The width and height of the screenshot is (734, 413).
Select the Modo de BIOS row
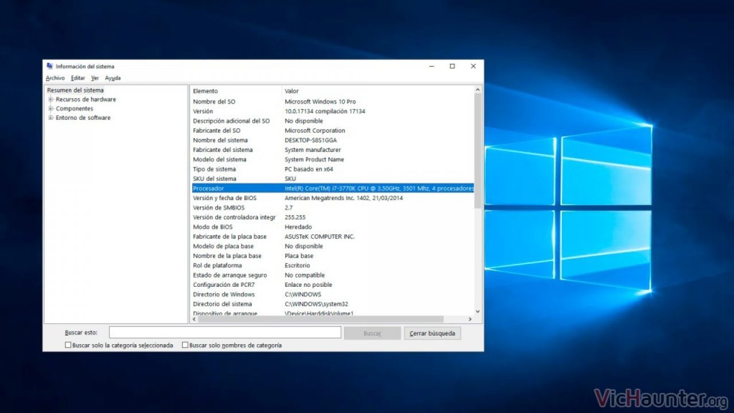pos(332,227)
